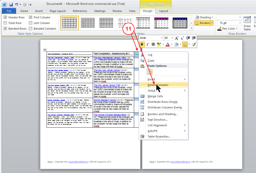
Task: Open the Customize Quick Access Toolbar dropdown
Action: coord(30,5)
